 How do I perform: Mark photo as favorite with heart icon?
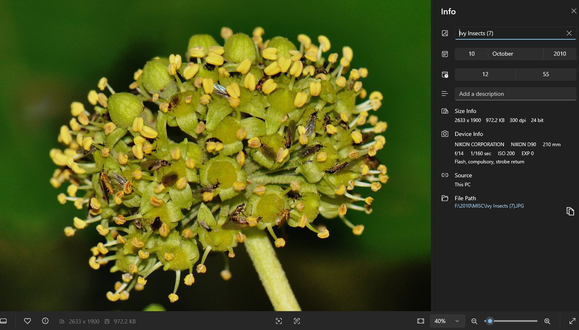27,321
